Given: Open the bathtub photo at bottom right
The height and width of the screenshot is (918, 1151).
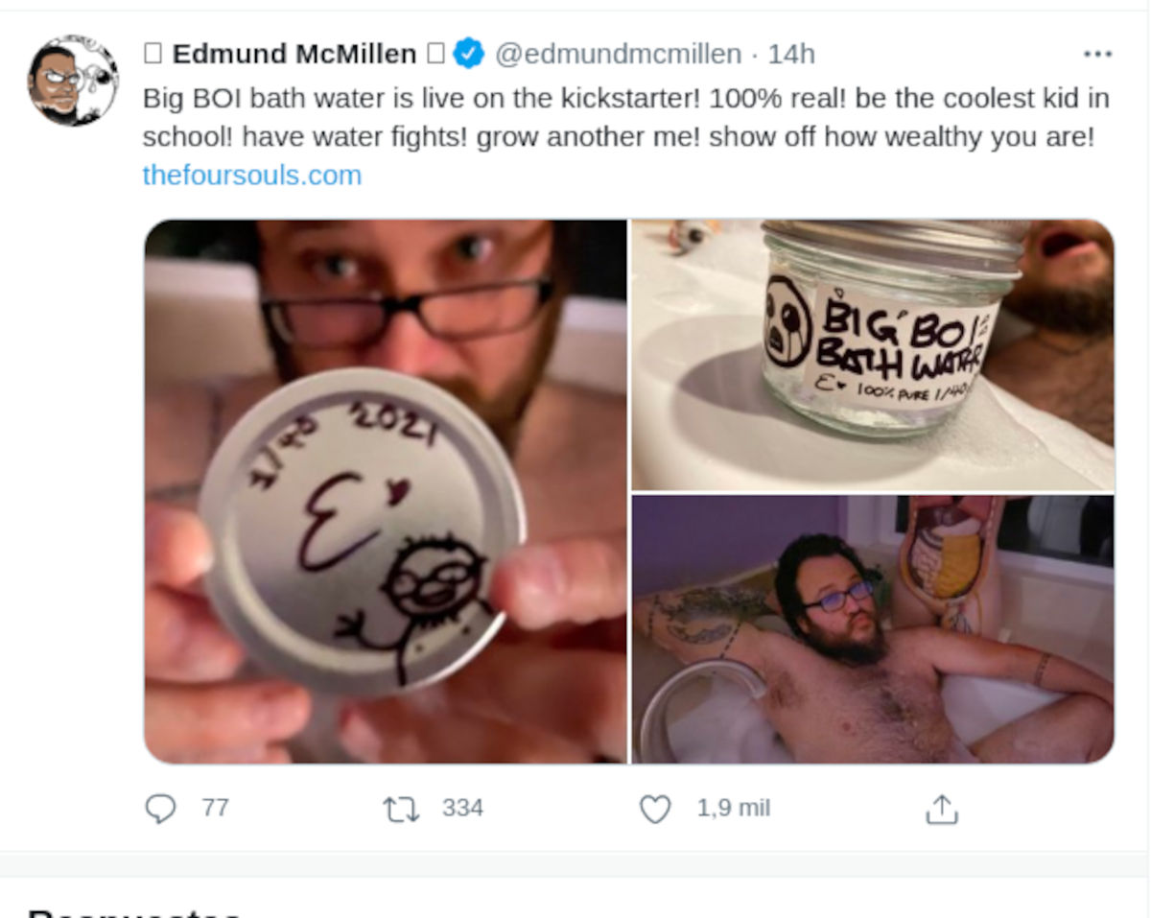Looking at the screenshot, I should (872, 629).
